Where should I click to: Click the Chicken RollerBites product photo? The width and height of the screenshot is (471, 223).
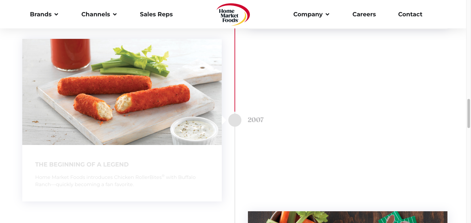(x=122, y=92)
